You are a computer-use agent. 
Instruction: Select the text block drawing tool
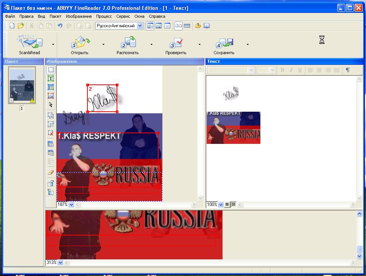(51, 78)
